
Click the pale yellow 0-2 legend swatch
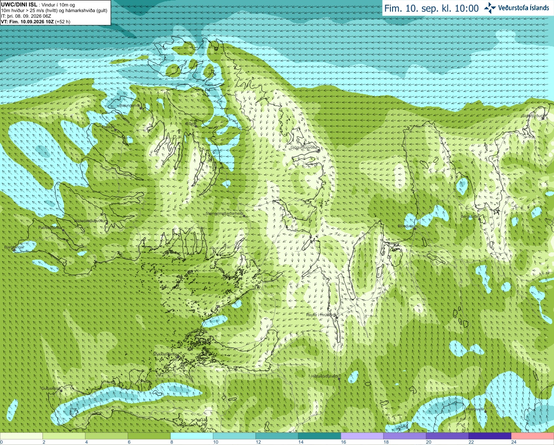click(21, 436)
